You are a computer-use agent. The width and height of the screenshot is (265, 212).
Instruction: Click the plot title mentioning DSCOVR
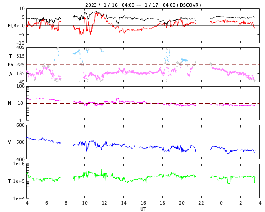pyautogui.click(x=143, y=5)
